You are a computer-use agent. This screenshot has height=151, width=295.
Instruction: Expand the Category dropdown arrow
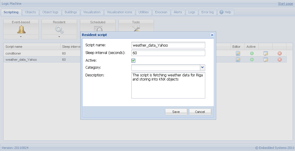click(203, 68)
